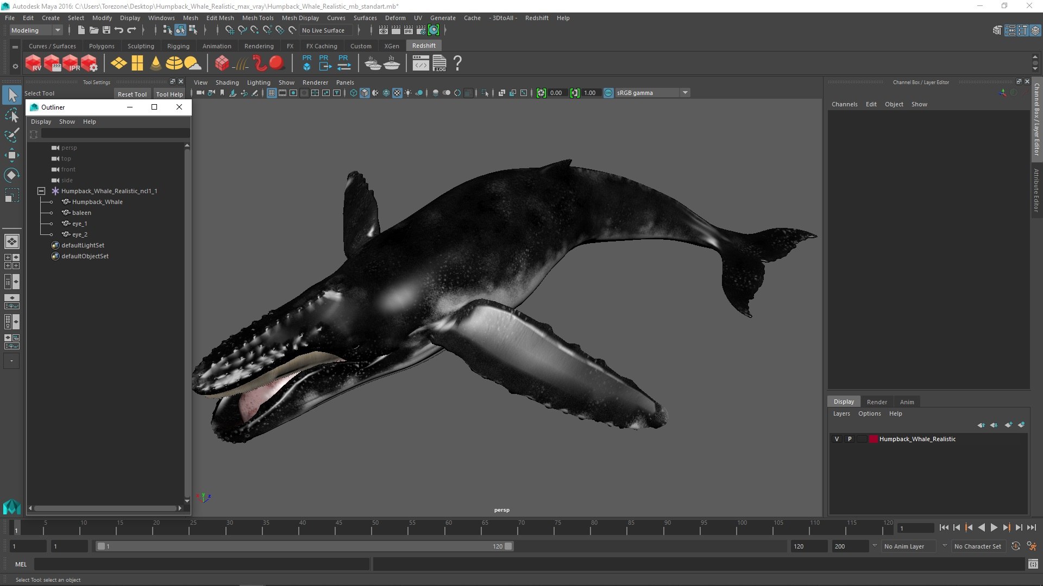Screen dimensions: 1043x586
Task: Start Redshift IPR render shelf icon
Action: pyautogui.click(x=71, y=63)
